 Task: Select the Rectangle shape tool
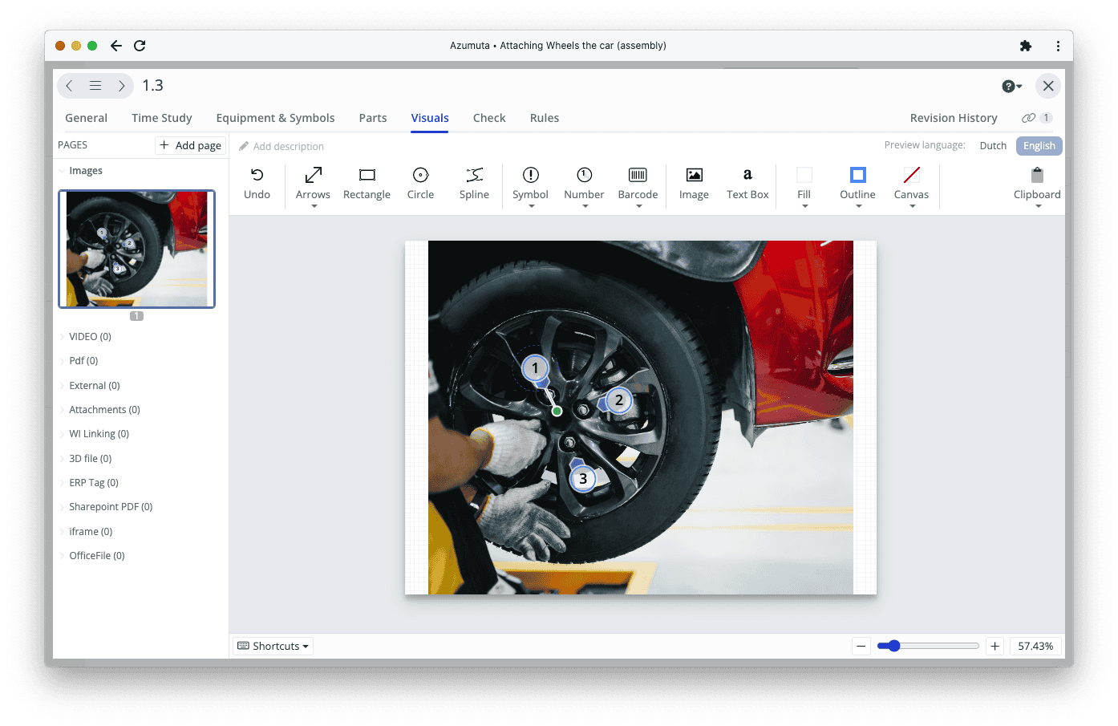pyautogui.click(x=367, y=176)
